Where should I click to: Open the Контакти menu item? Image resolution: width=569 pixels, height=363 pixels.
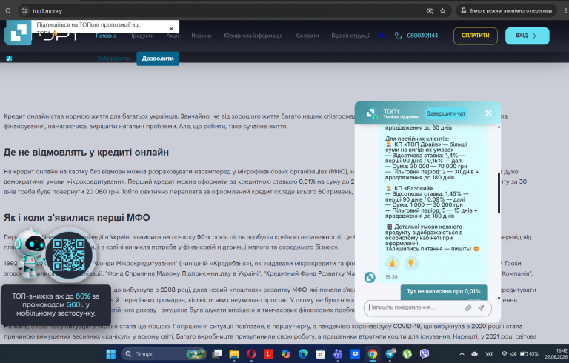[x=307, y=36]
